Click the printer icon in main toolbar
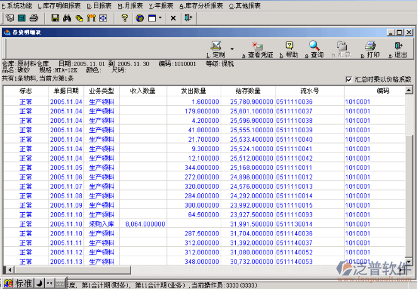418x289 pixels. click(x=33, y=18)
